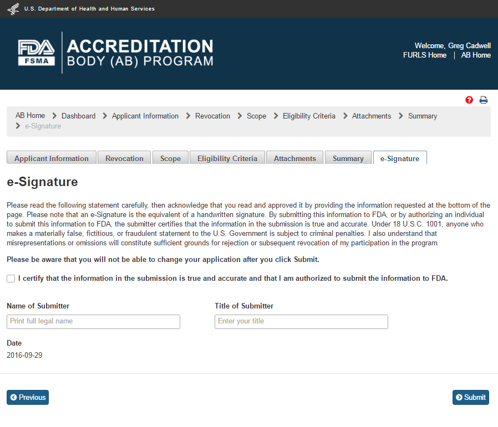Viewport: 498px width, 427px height.
Task: Go back with the Previous button
Action: [28, 397]
